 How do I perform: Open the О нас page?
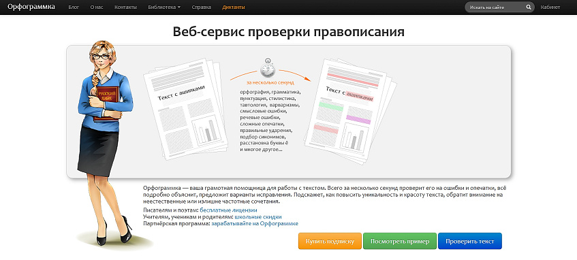(x=97, y=7)
